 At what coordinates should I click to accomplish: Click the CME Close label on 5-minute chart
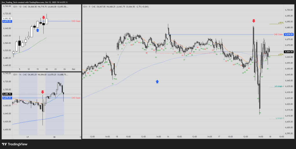click(x=278, y=35)
